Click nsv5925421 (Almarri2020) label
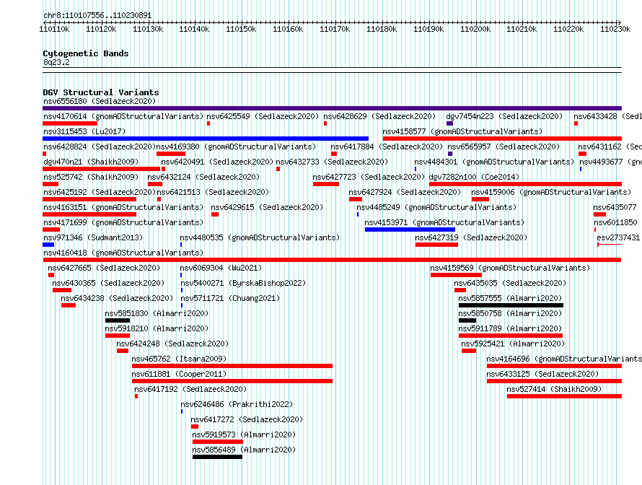 (513, 344)
